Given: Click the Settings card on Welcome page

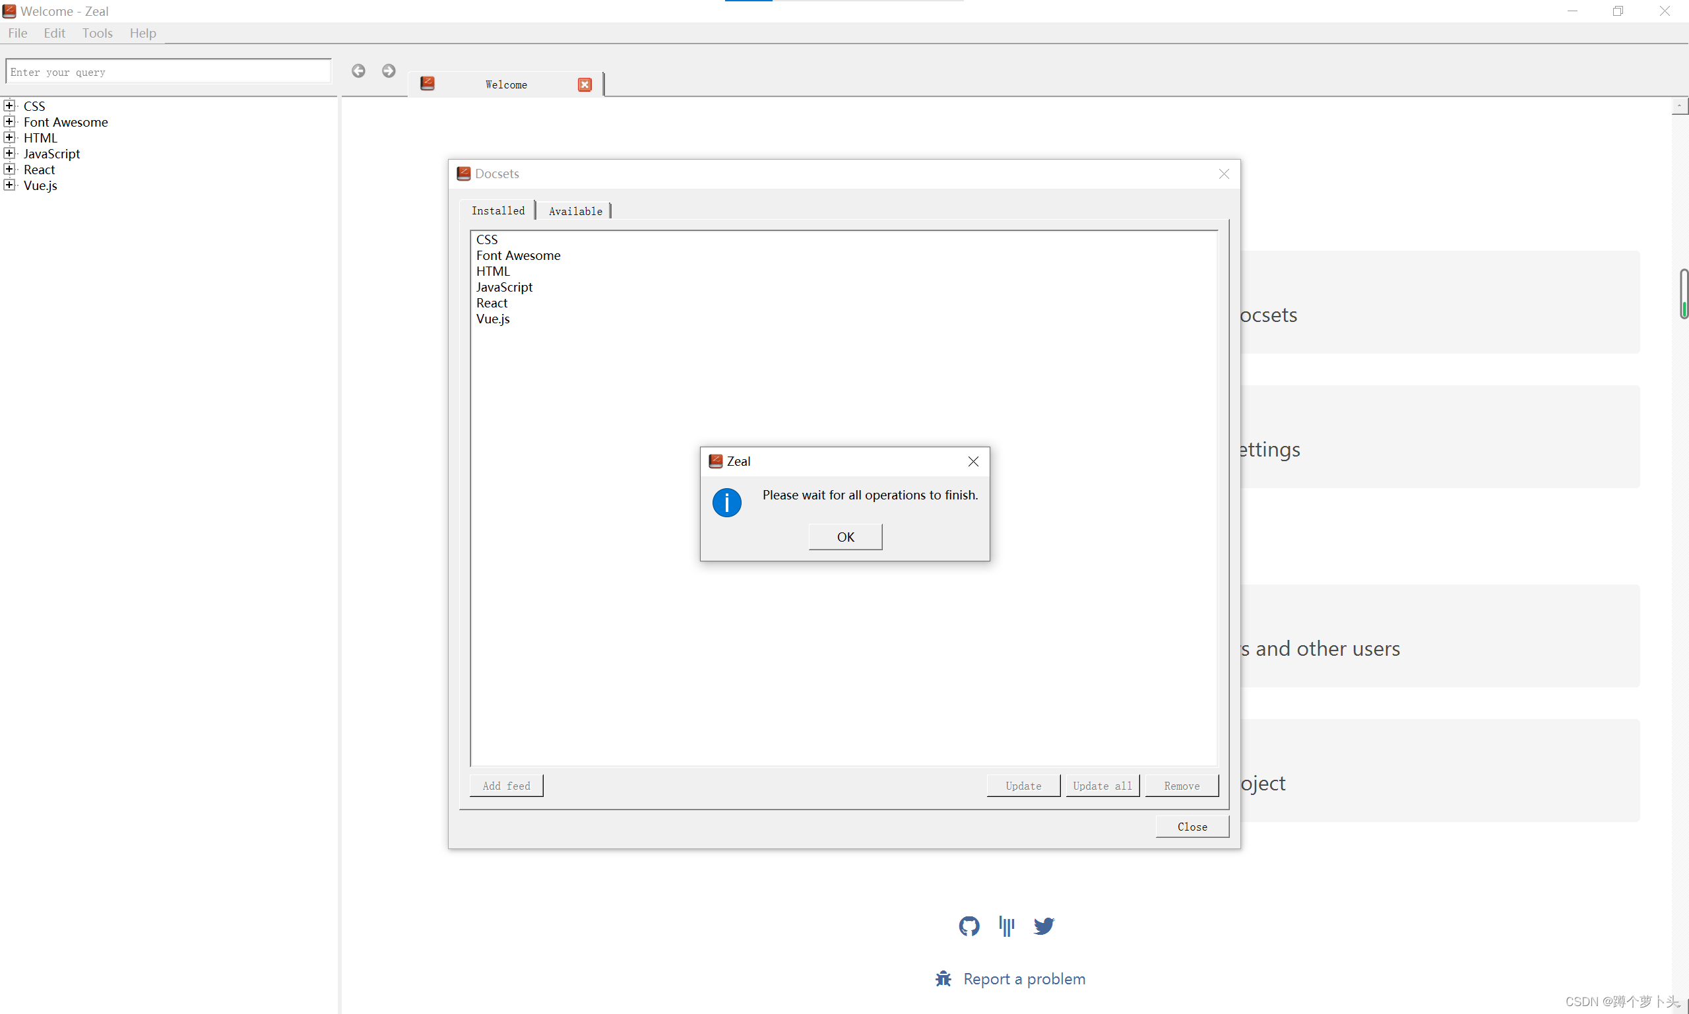Looking at the screenshot, I should tap(1440, 437).
